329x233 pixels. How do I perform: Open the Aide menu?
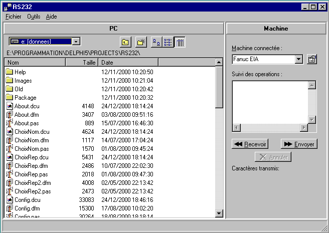[x=51, y=17]
